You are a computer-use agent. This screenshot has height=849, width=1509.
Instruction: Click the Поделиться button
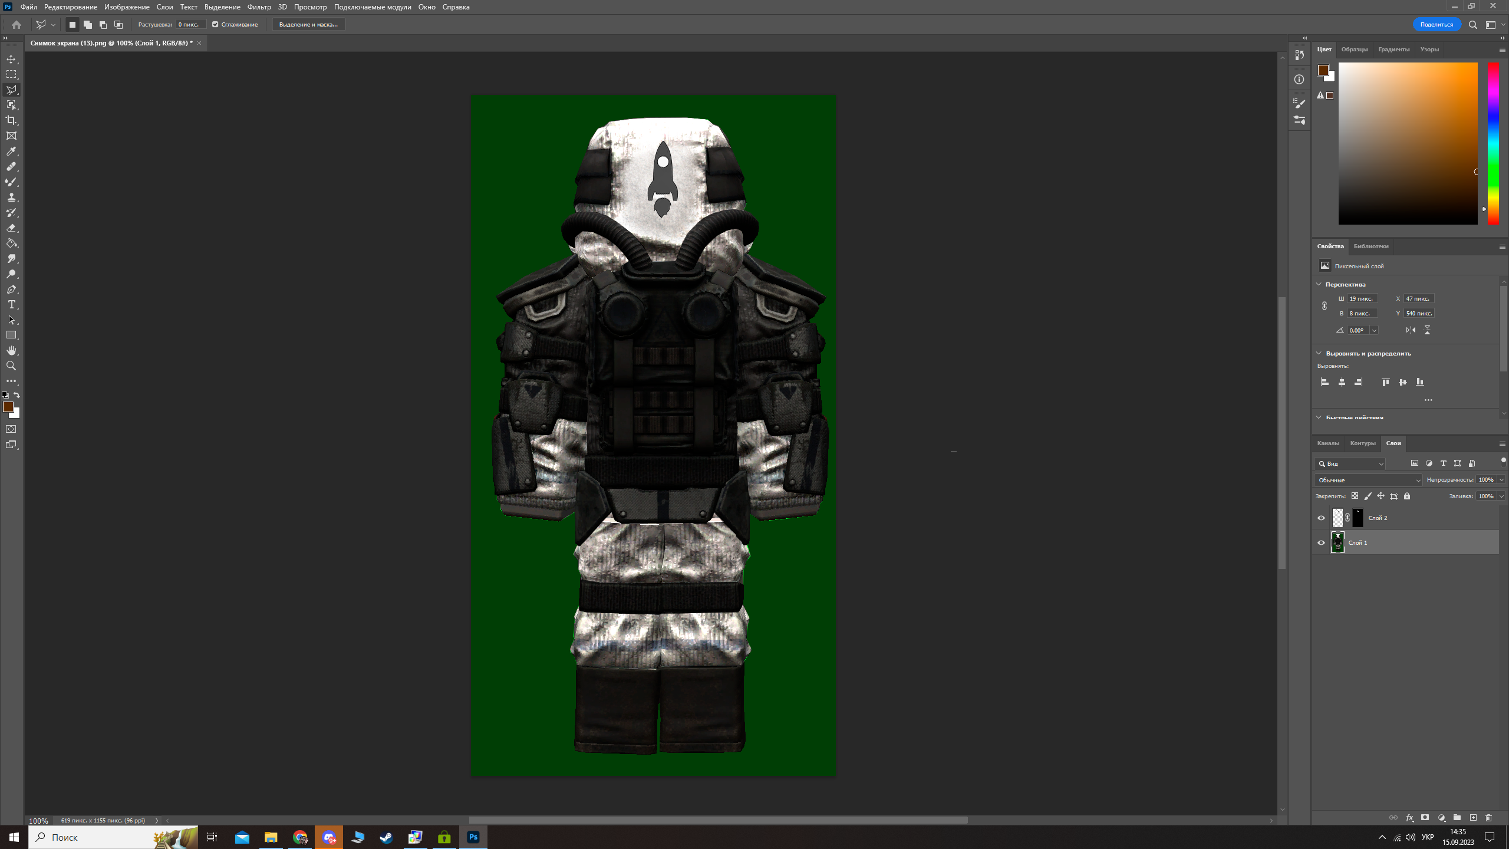1436,25
